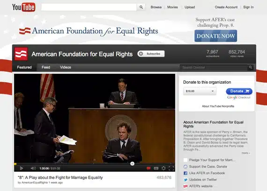Open video settings gear icon

[x=163, y=168]
